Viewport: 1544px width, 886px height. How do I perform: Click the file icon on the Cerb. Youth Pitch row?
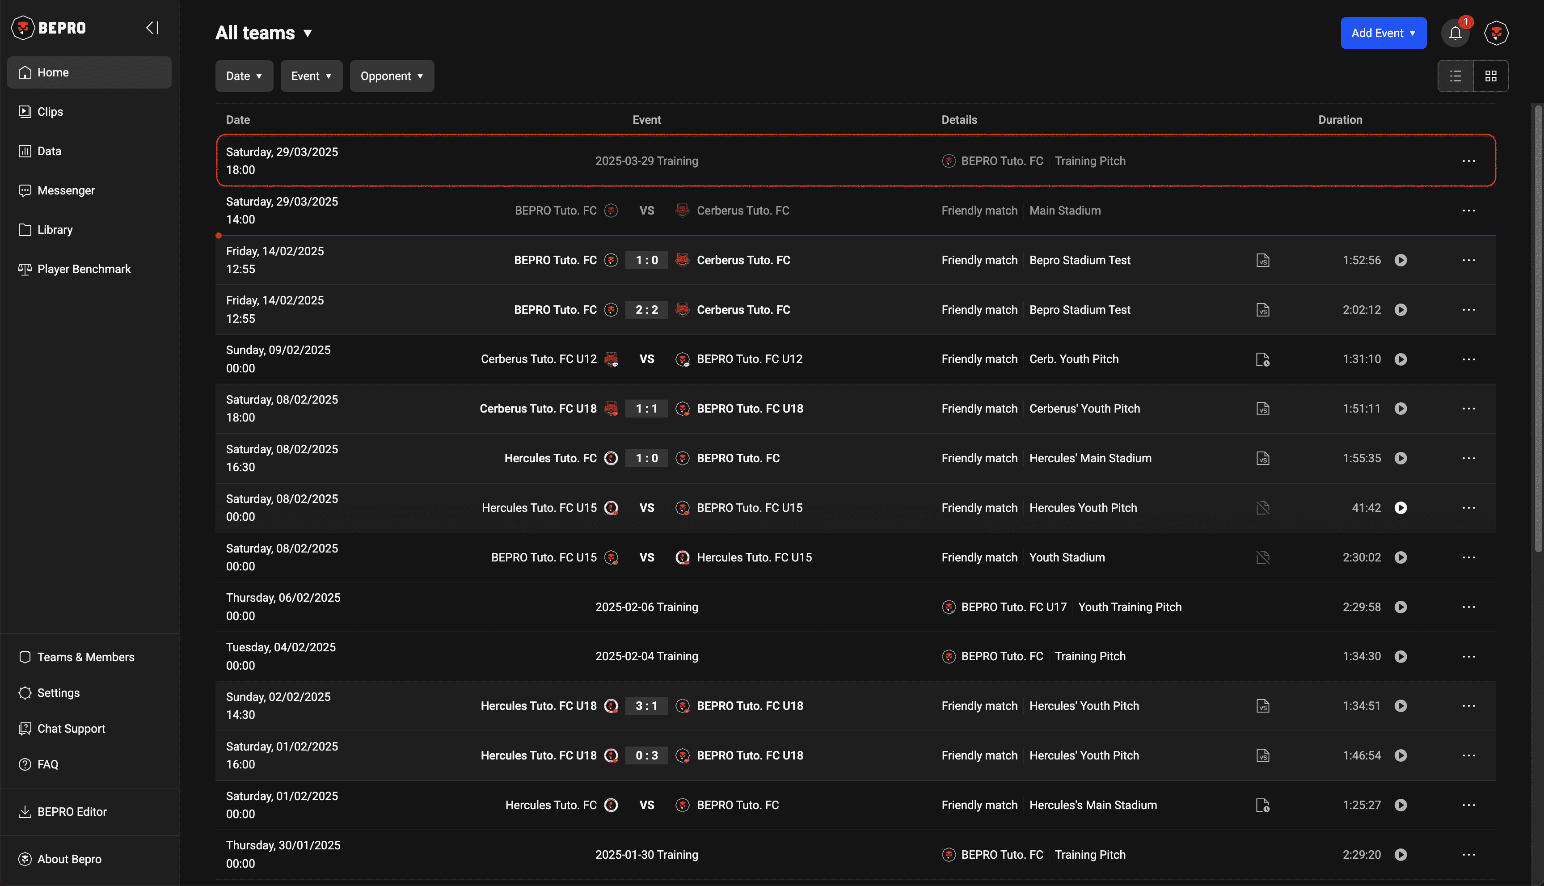click(1262, 360)
